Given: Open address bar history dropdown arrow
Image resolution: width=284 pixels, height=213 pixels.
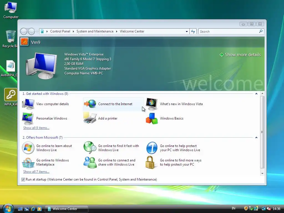Looking at the screenshot, I should click(187, 32).
